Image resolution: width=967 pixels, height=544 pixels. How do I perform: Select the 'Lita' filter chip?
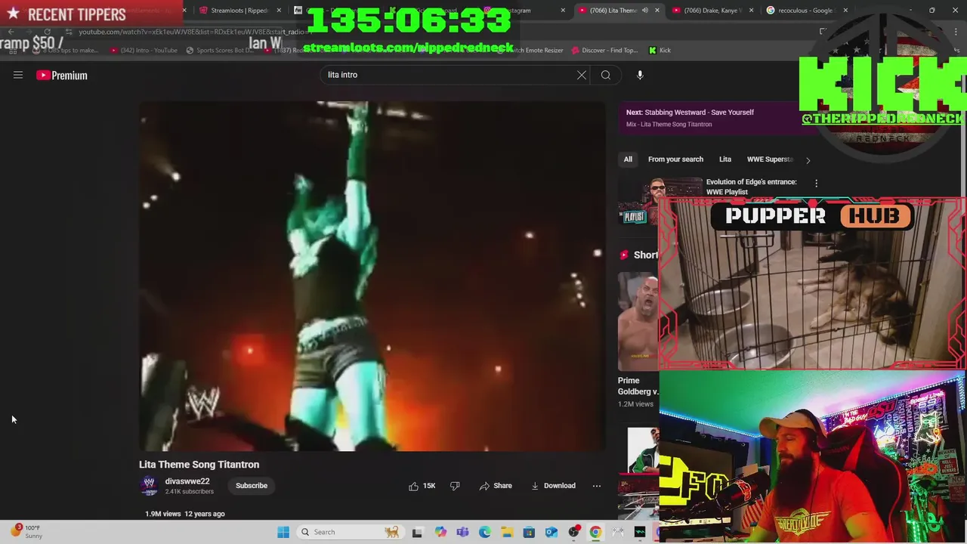[x=725, y=159]
